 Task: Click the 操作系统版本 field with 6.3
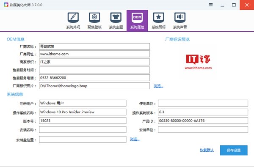[203, 112]
